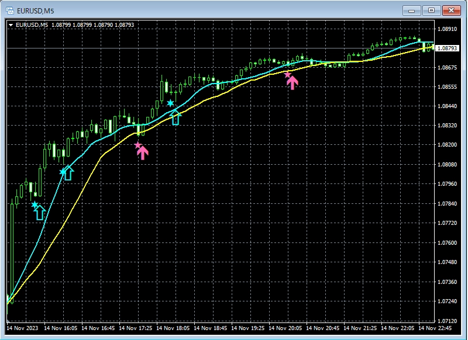
Task: Click the 14 Nov 18:45 time label
Action: click(x=213, y=328)
